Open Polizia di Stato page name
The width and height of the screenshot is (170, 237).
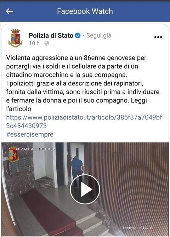(x=51, y=35)
